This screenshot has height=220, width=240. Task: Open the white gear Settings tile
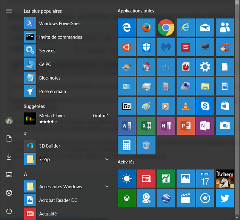click(x=205, y=67)
